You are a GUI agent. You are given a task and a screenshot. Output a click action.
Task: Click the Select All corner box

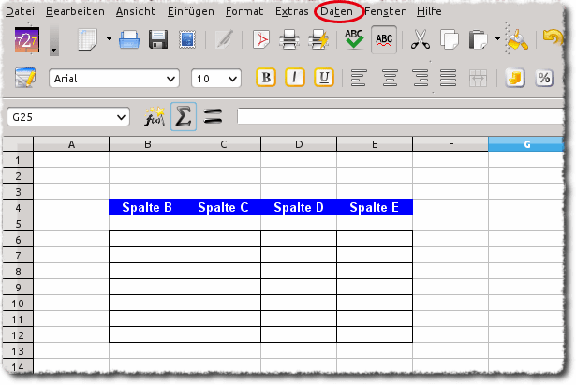click(x=18, y=144)
